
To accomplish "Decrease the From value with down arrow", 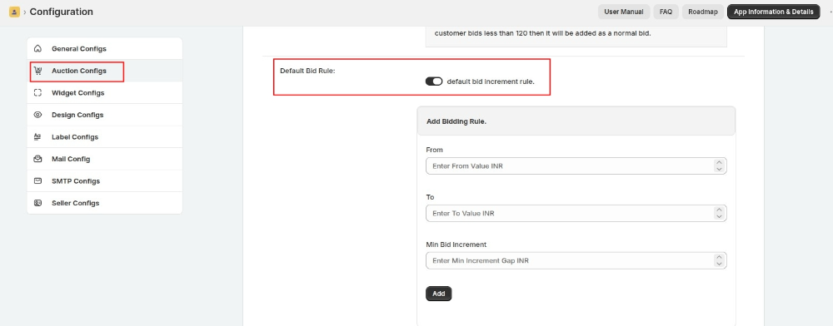I will pos(719,169).
